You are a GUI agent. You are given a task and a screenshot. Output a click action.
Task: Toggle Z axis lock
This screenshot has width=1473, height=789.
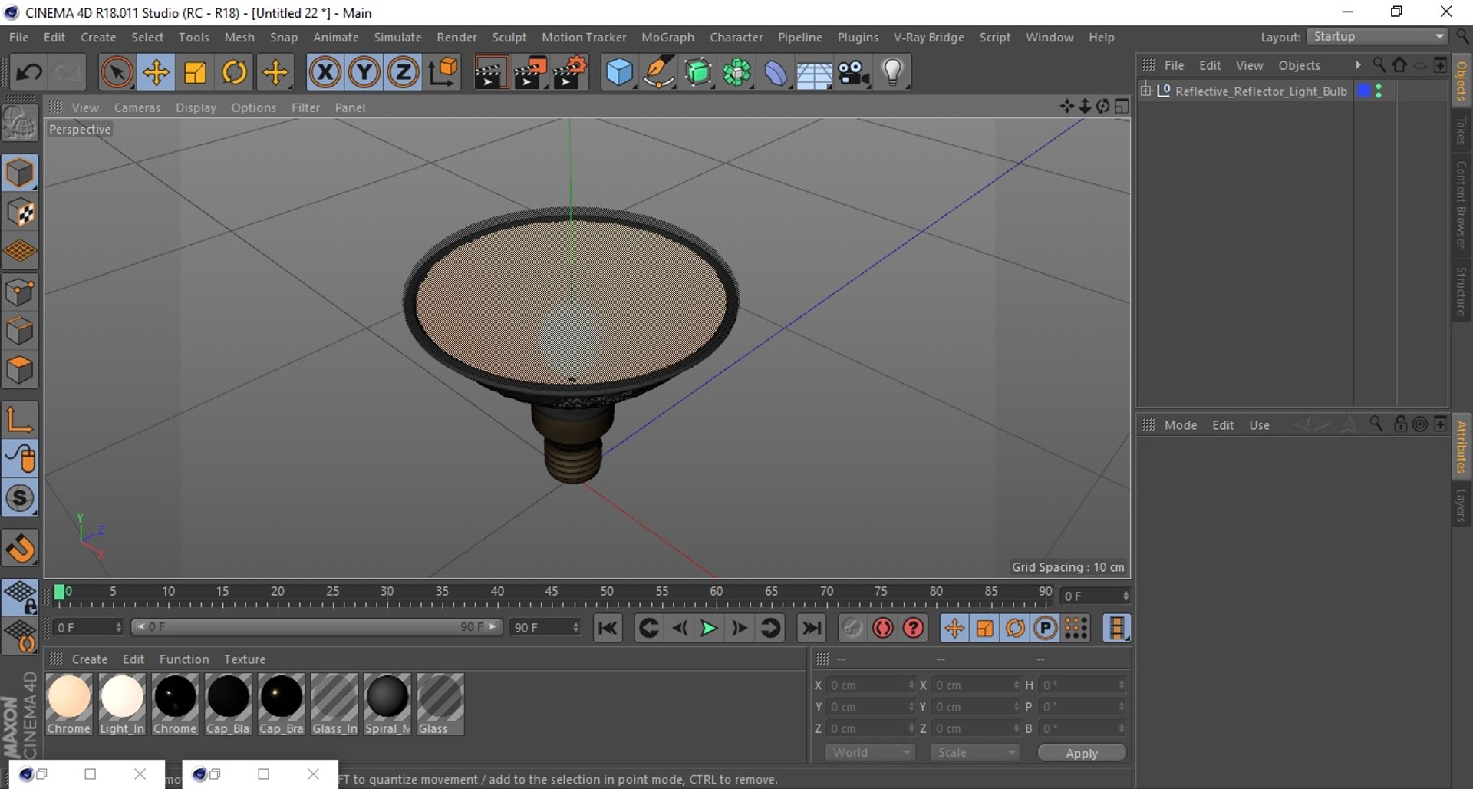pos(404,73)
